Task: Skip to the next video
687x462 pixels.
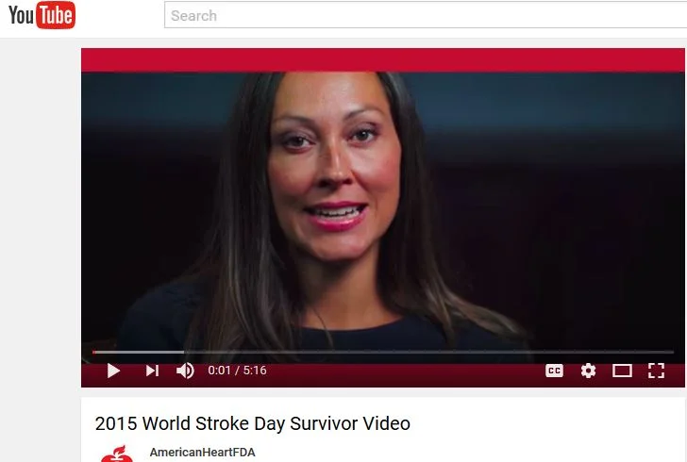Action: tap(152, 371)
